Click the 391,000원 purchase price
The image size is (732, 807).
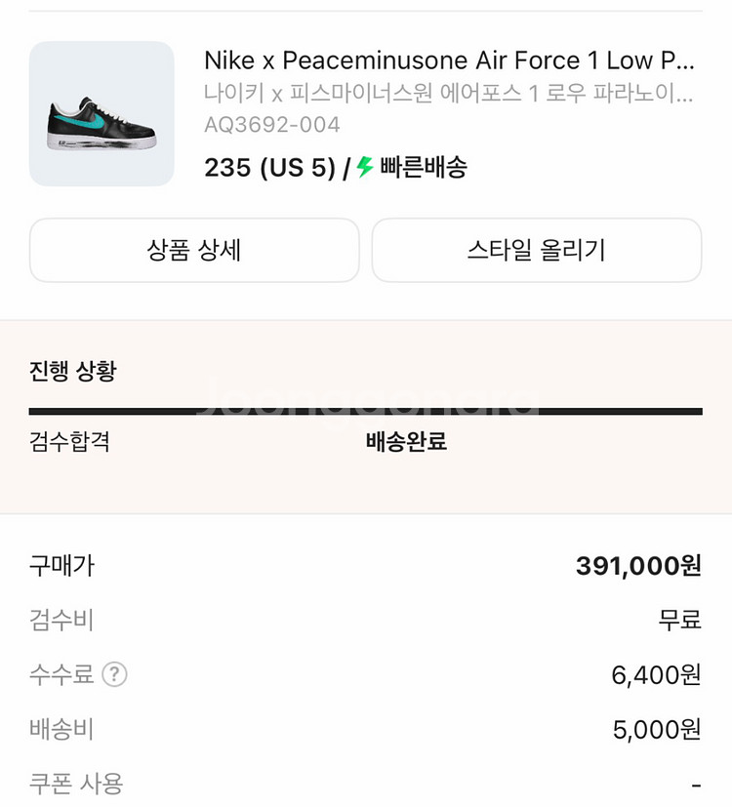pos(638,566)
